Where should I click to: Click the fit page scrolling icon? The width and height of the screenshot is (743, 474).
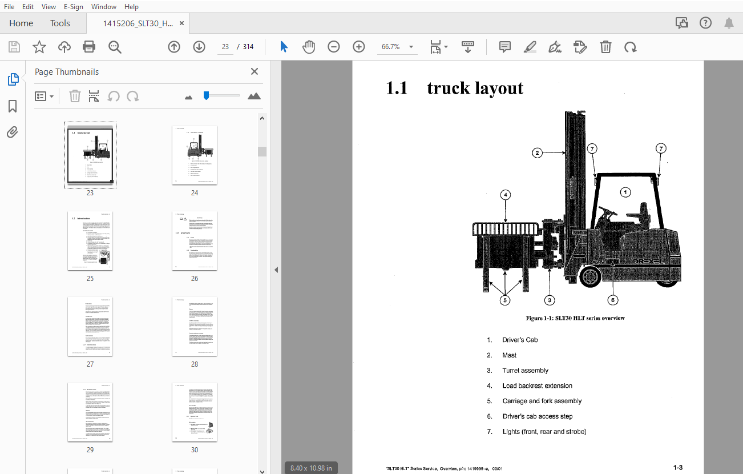(x=436, y=47)
